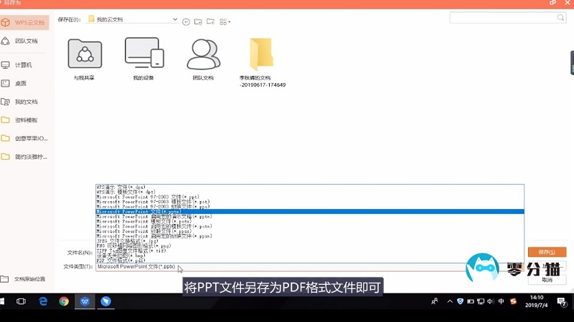This screenshot has height=322, width=574.
Task: Expand the 保存在 location dropdown
Action: point(175,19)
